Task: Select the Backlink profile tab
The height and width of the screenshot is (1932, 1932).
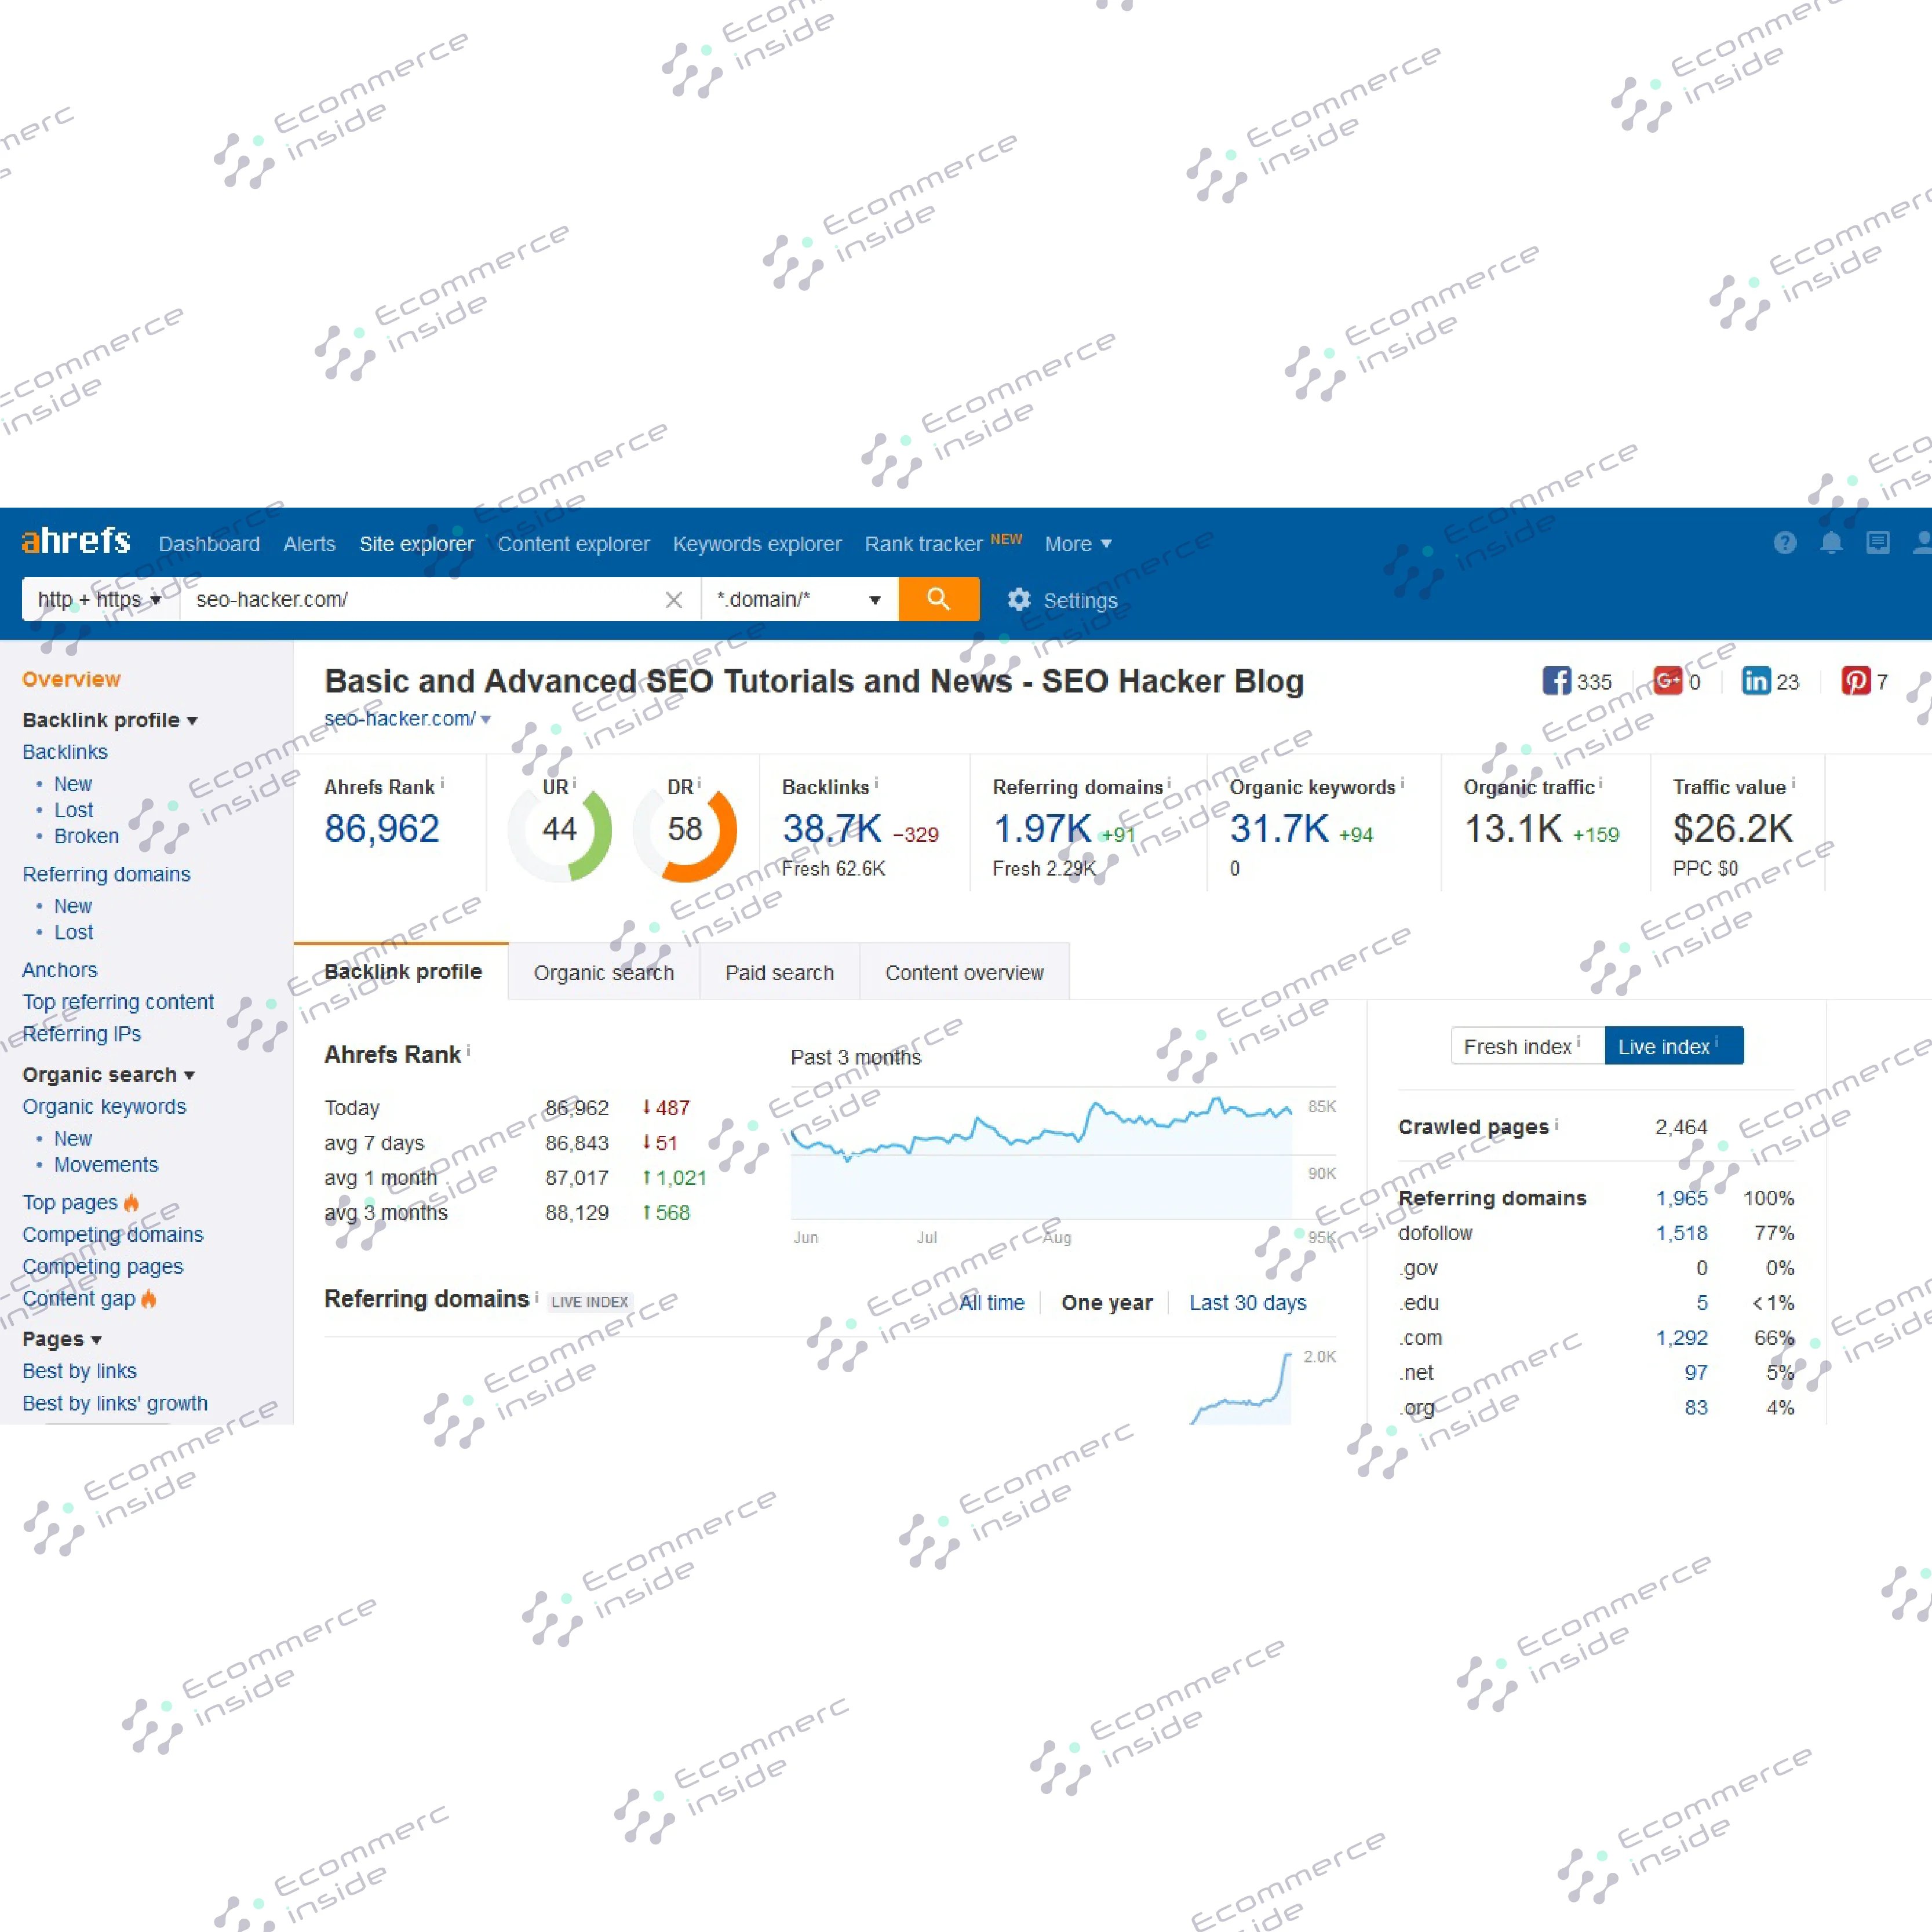Action: click(402, 971)
